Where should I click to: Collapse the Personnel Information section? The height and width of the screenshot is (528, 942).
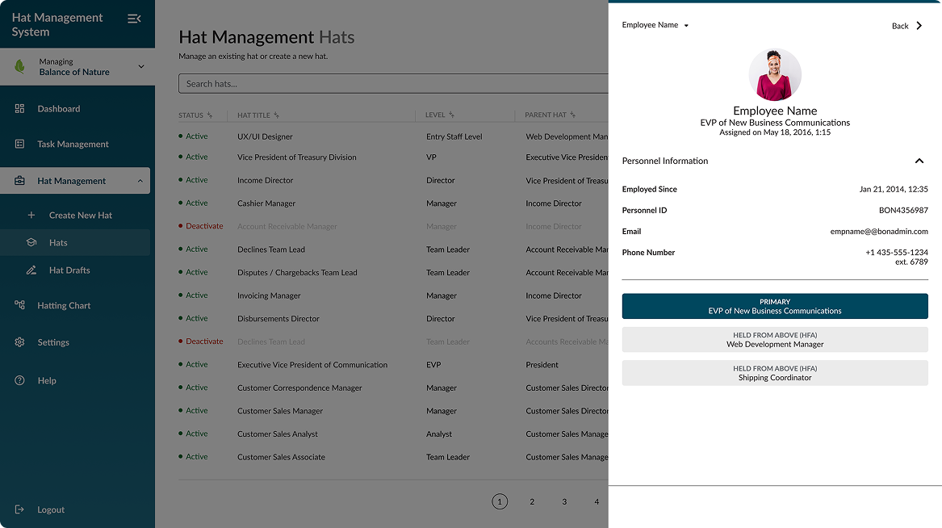919,161
